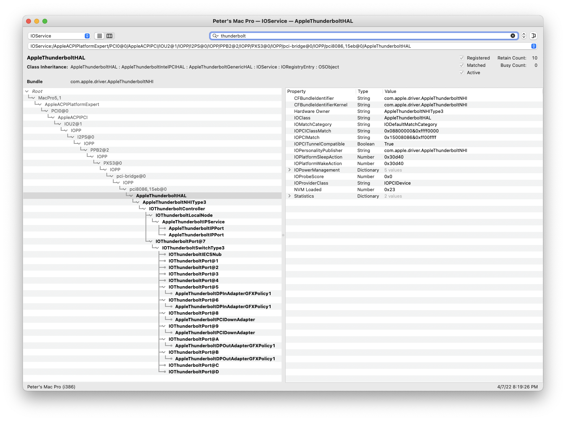Select IOThunderboltPort@3 in tree
Screen dimensions: 566x421
click(x=194, y=274)
